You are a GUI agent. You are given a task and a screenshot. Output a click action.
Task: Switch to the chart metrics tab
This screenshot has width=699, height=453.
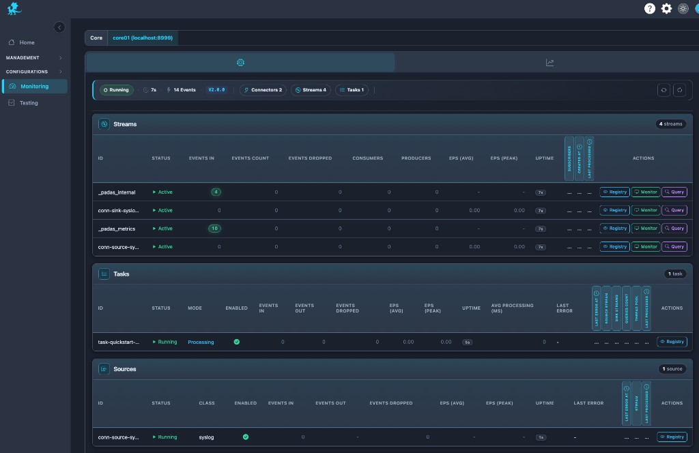coord(550,62)
